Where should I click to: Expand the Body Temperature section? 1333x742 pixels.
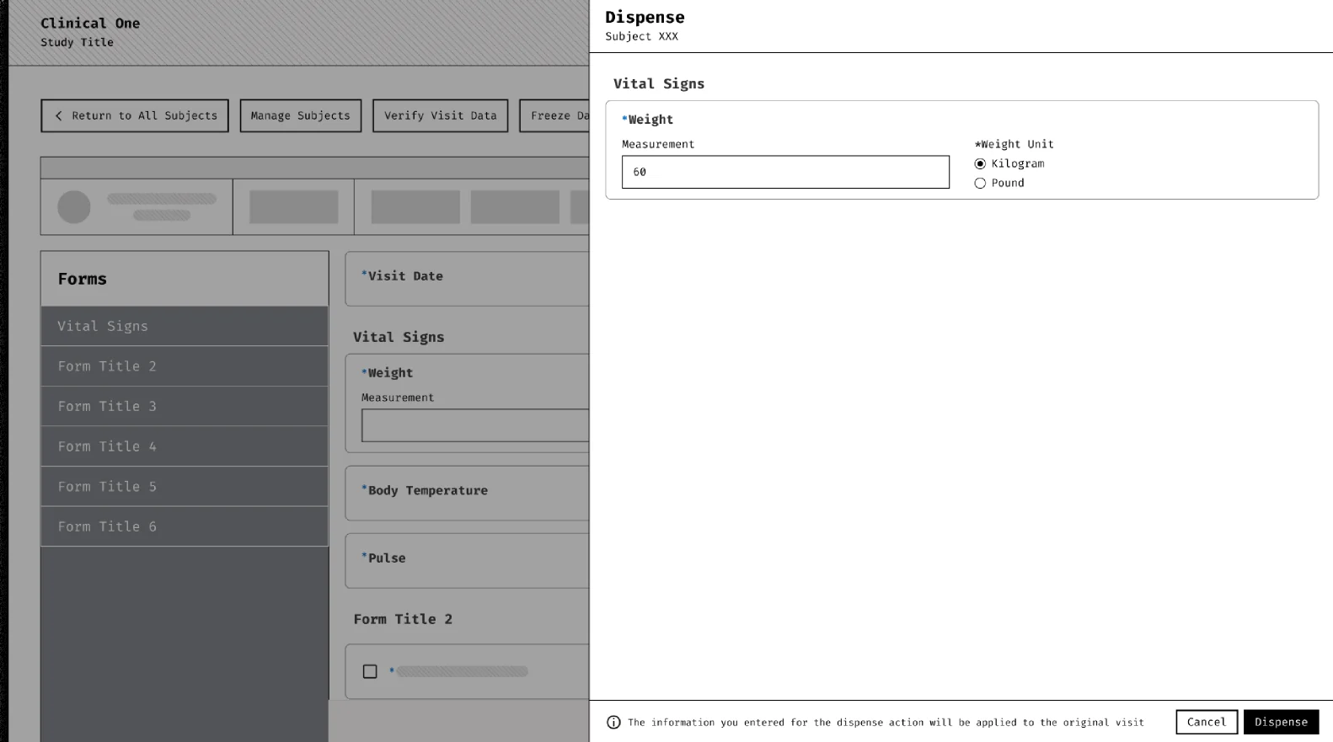pos(468,493)
